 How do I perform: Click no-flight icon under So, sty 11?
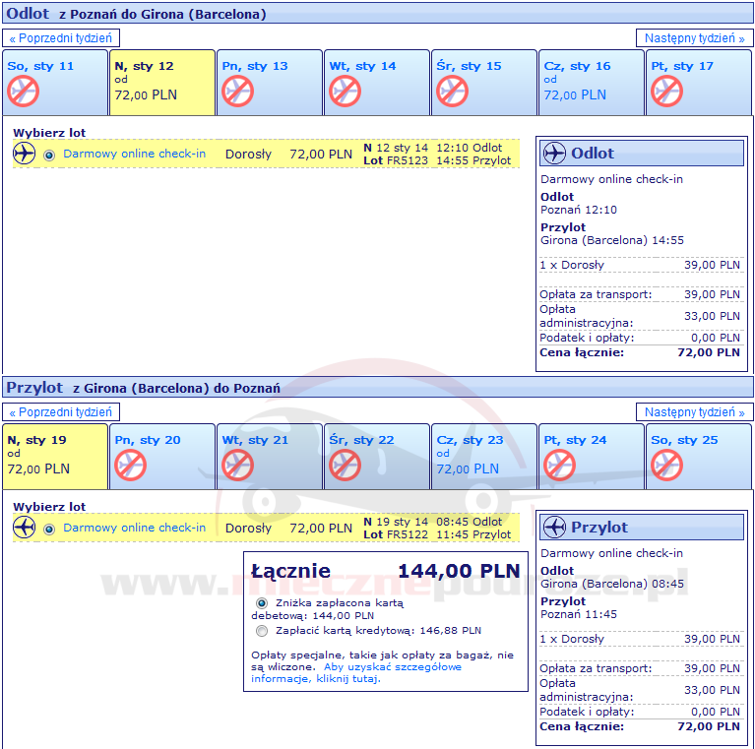(x=23, y=92)
